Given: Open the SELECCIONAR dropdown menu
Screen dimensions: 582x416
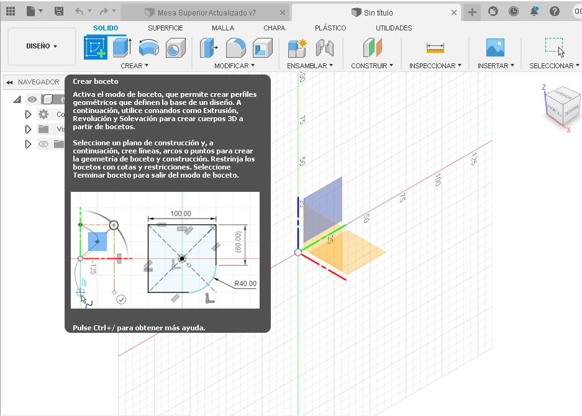Looking at the screenshot, I should pos(554,66).
